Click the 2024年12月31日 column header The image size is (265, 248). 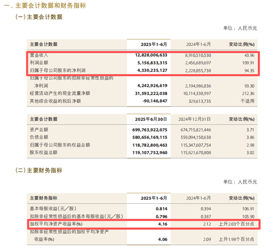pyautogui.click(x=195, y=119)
